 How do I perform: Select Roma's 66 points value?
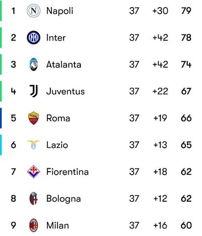pos(186,118)
